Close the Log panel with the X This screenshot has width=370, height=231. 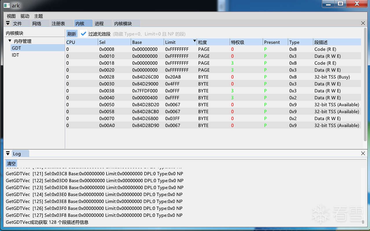click(363, 153)
